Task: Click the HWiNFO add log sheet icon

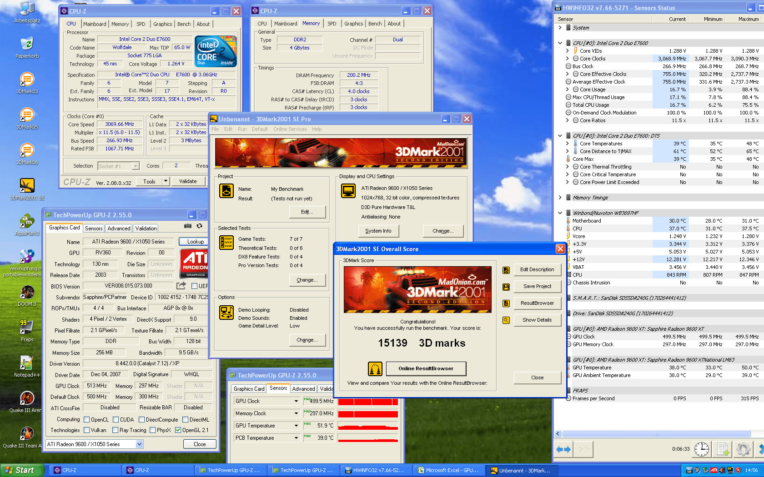Action: 723,449
